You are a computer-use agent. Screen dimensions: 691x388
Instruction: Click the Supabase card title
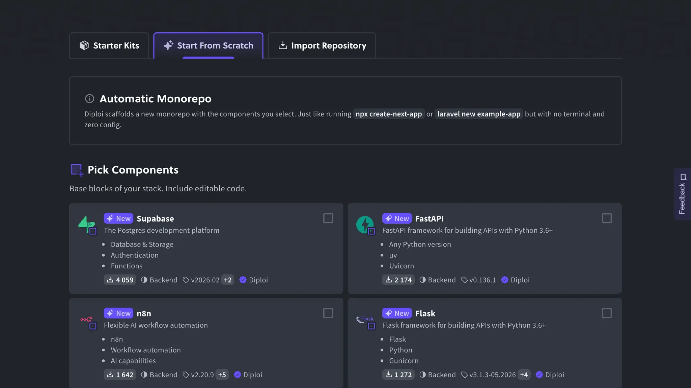click(155, 219)
